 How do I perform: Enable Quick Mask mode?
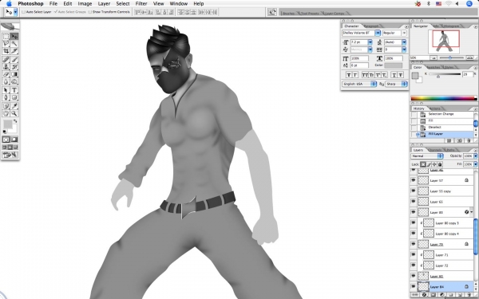click(14, 140)
